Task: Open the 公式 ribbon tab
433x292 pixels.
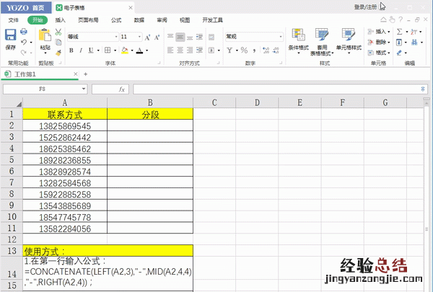Action: pyautogui.click(x=116, y=20)
